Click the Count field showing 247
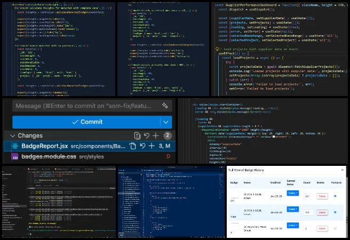 [308, 196]
